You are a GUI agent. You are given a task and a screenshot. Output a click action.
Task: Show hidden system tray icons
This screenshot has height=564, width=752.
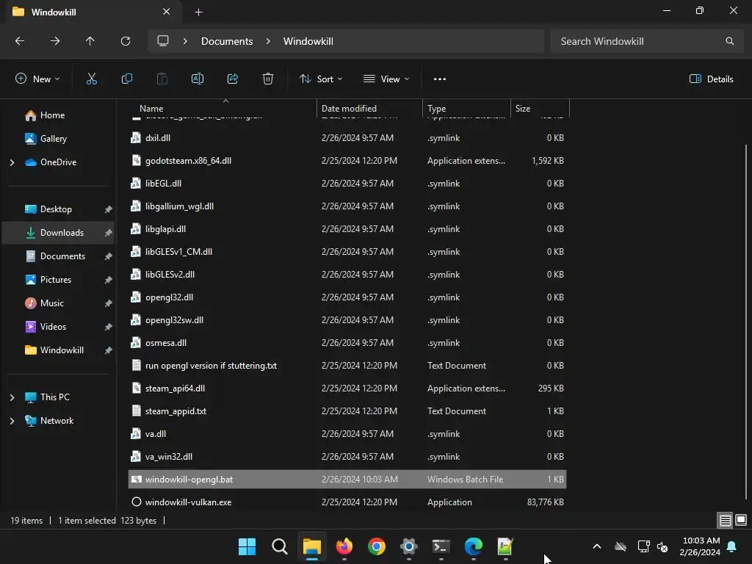point(597,546)
